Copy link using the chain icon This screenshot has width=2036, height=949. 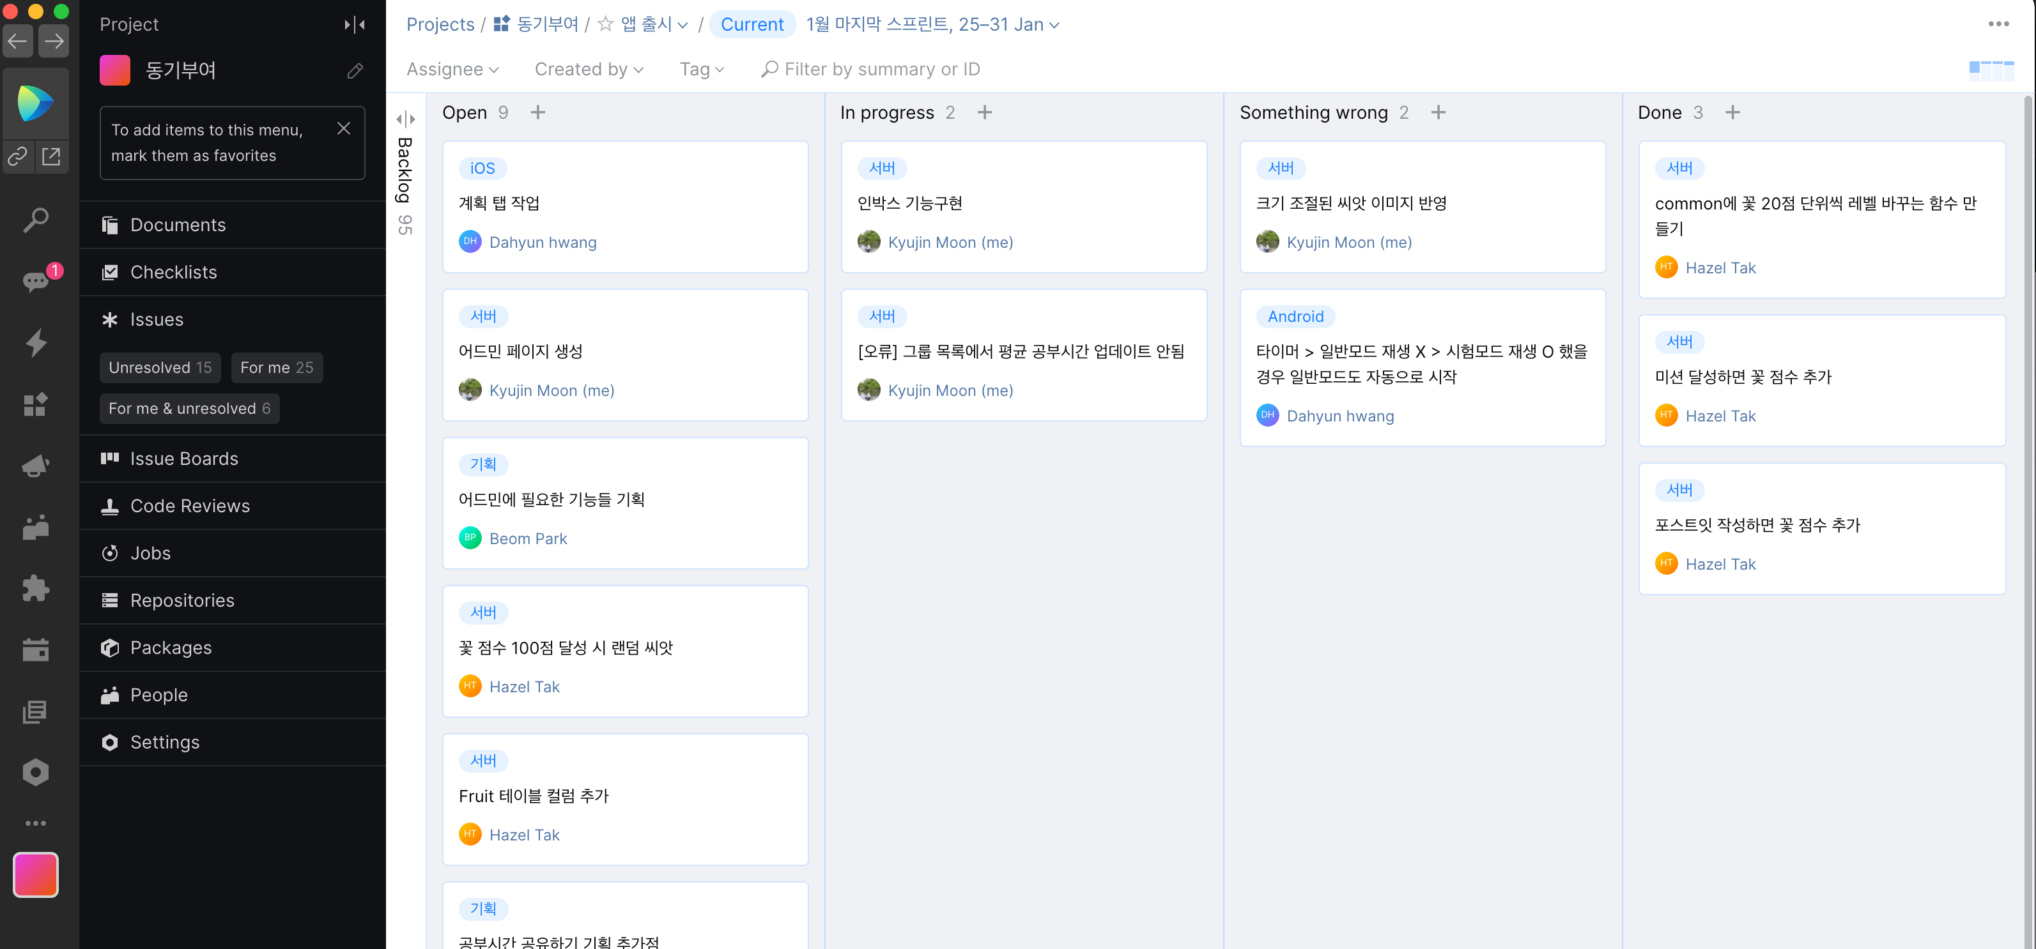pos(18,156)
